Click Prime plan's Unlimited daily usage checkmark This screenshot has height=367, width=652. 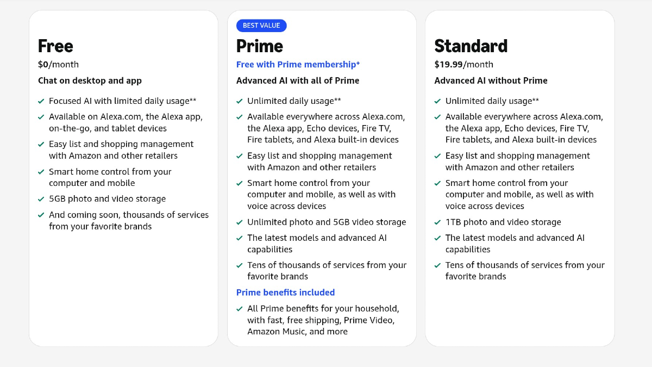240,101
